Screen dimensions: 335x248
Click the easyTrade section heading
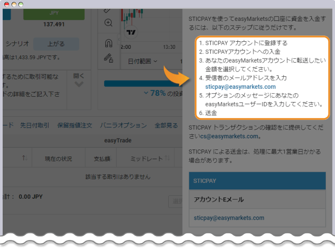118,141
